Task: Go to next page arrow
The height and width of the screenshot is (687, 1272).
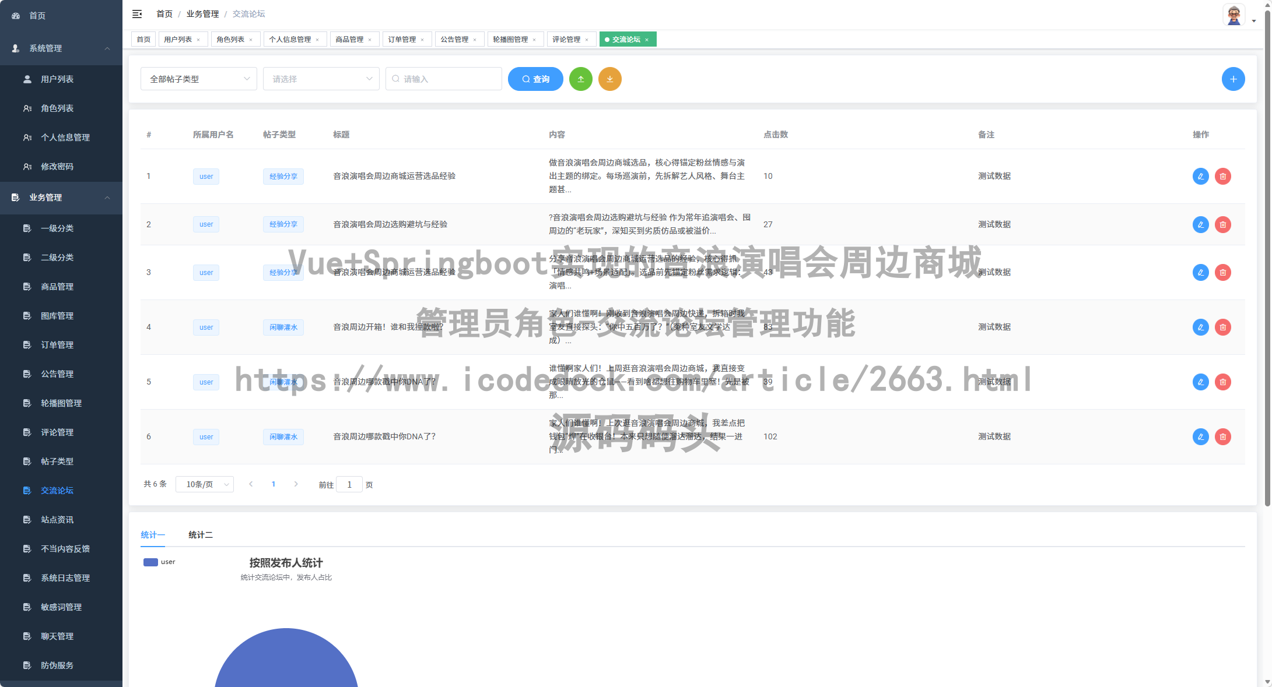Action: click(x=296, y=484)
